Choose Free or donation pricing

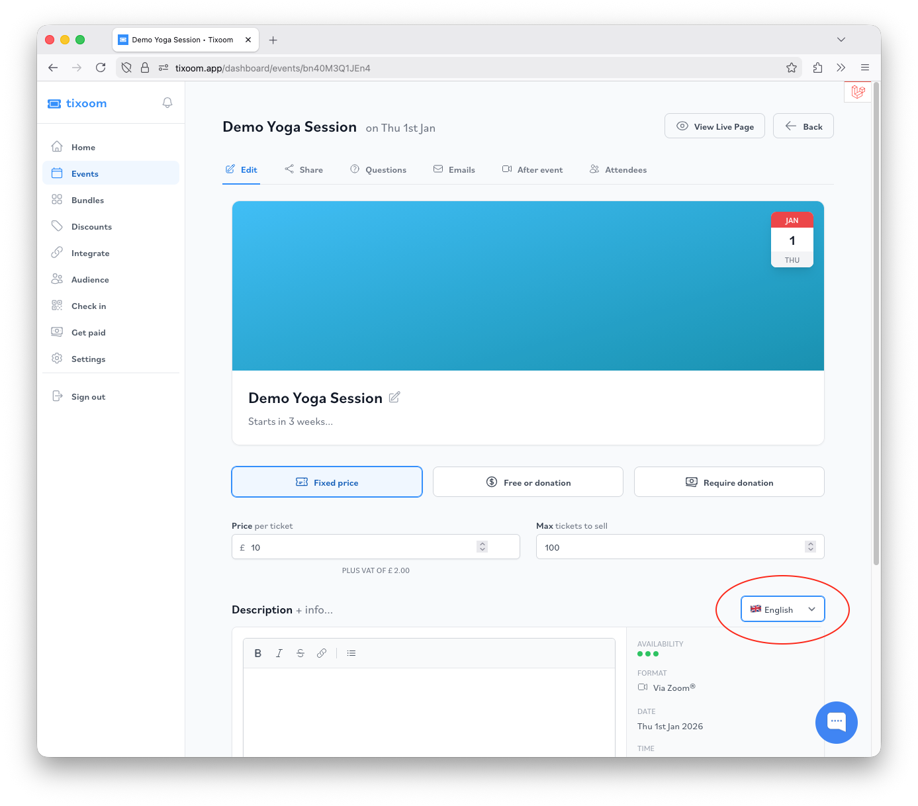tap(528, 482)
